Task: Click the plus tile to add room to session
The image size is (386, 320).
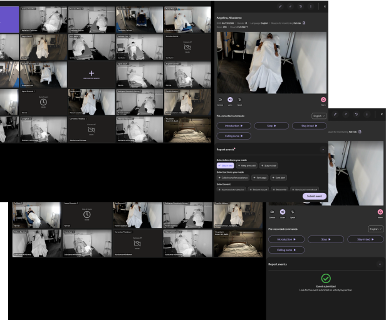Action: (91, 75)
